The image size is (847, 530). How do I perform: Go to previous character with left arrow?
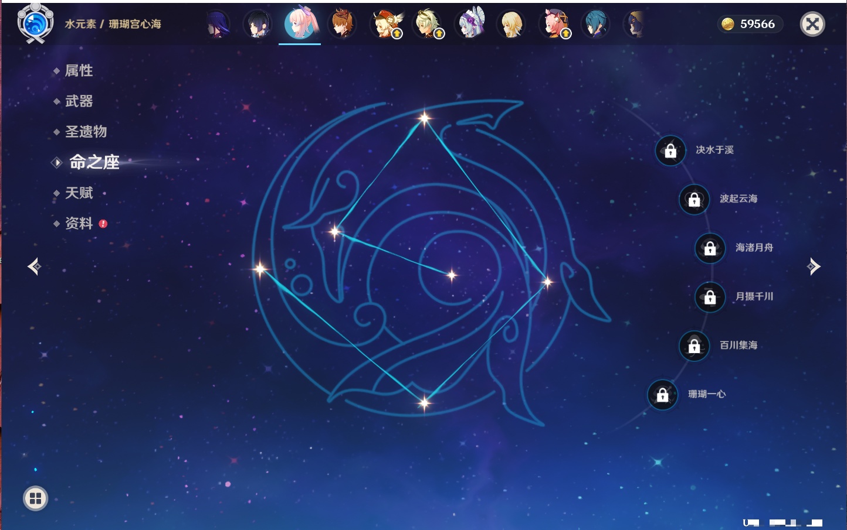(34, 266)
